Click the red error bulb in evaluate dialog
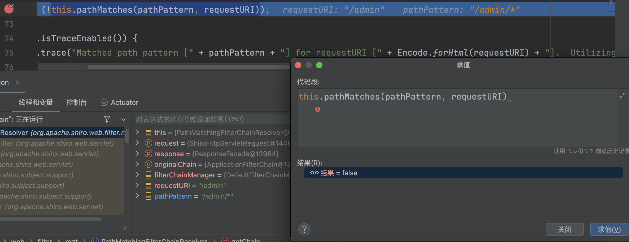The width and height of the screenshot is (629, 242). tap(317, 110)
